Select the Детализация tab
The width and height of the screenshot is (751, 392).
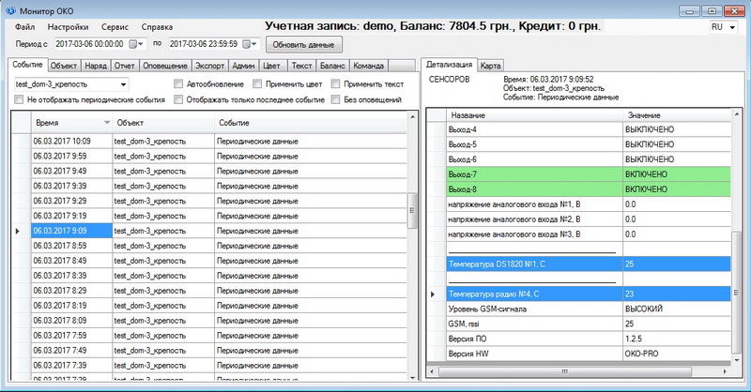[450, 64]
